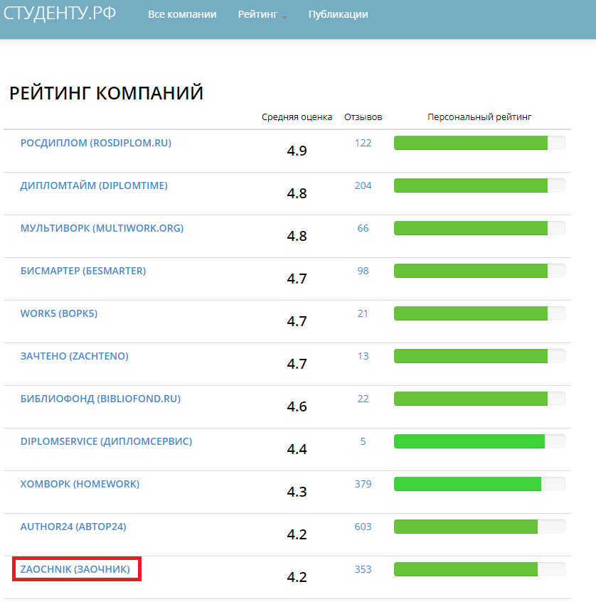View the 603 reviews for AUTHOR24

click(x=363, y=527)
